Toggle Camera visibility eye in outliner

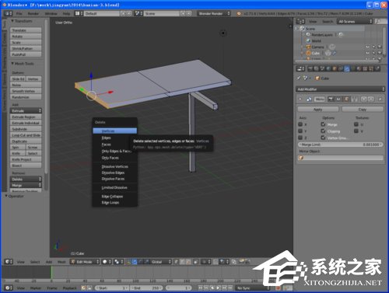click(367, 47)
